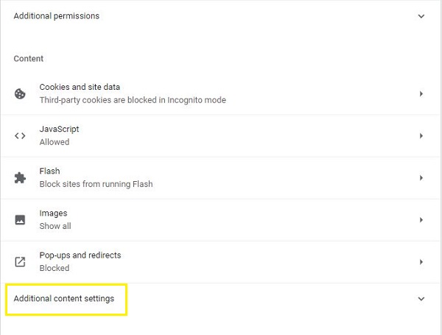Open Images settings arrow

pos(421,219)
